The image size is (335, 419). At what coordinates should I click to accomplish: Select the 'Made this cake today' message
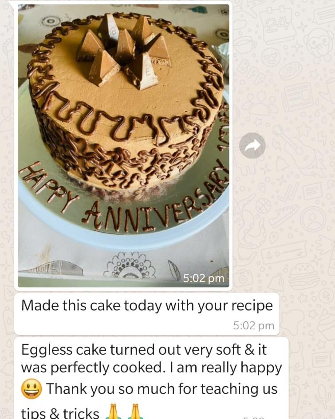click(147, 314)
